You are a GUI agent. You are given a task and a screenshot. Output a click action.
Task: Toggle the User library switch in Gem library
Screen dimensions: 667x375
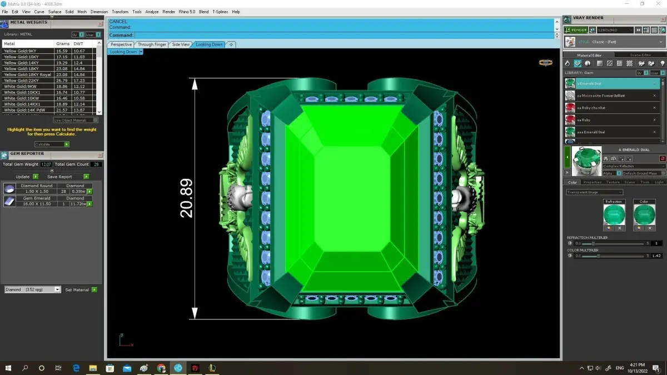(656, 73)
